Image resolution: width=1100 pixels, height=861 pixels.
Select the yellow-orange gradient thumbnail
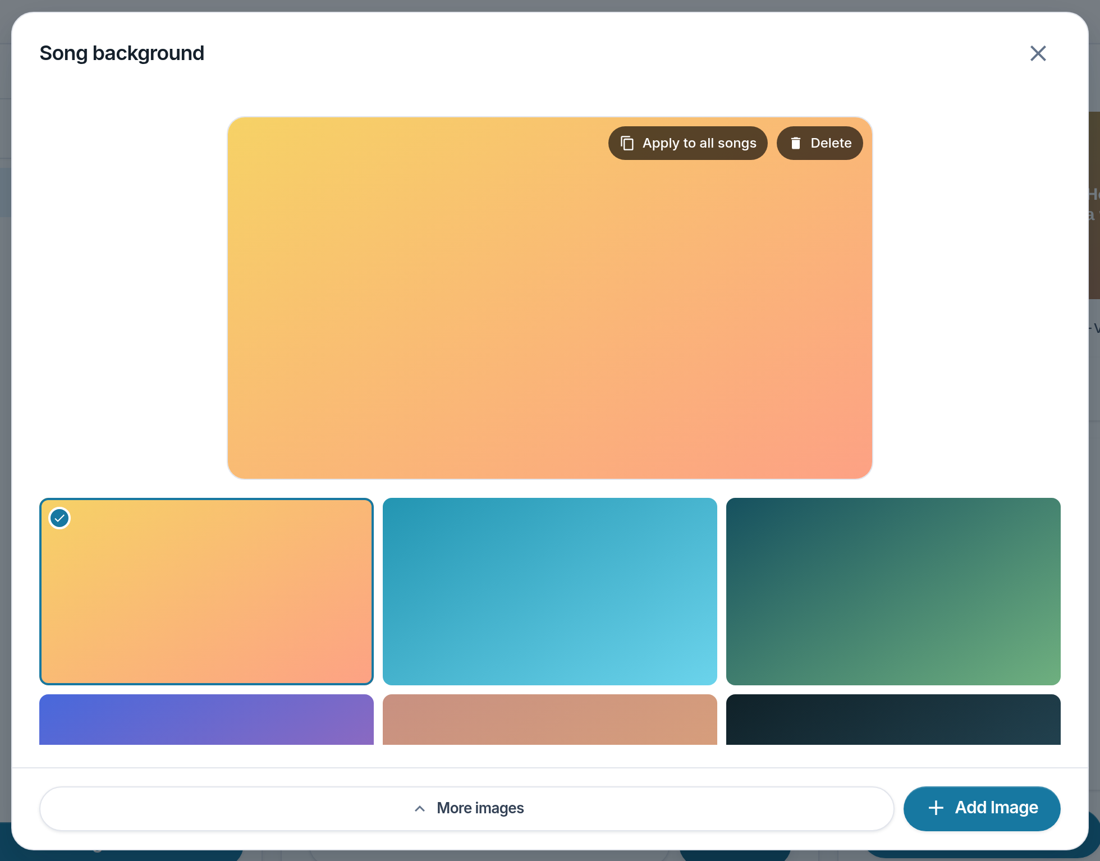[x=206, y=591]
